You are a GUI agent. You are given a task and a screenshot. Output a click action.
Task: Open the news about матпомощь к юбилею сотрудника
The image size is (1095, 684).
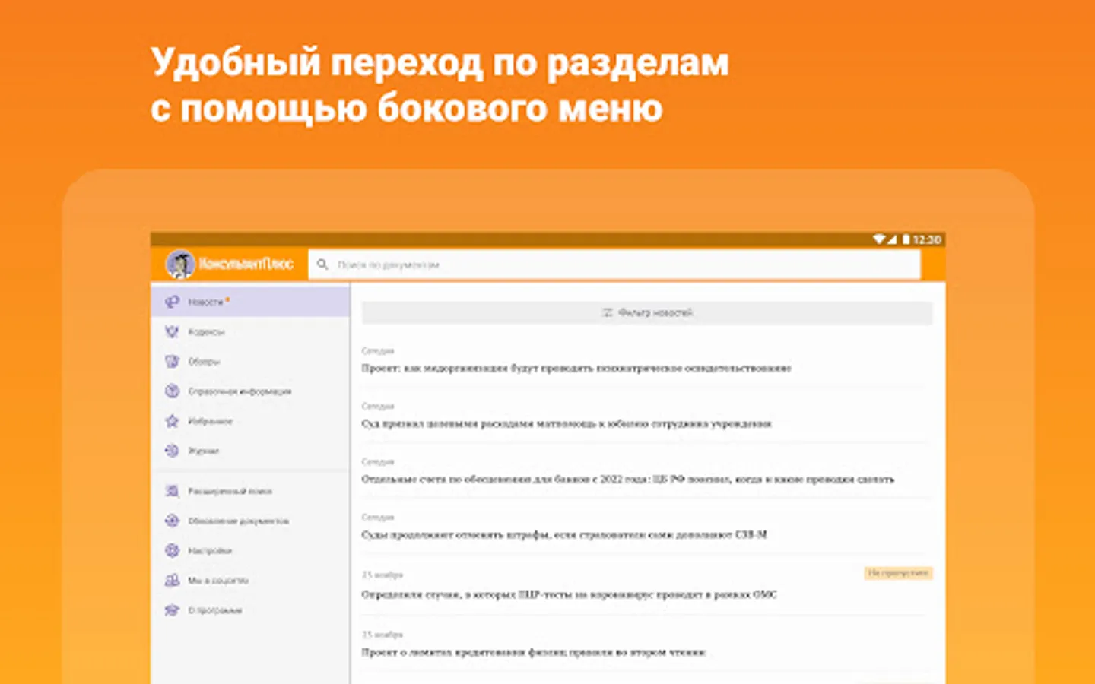pos(567,423)
